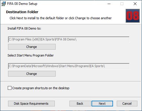Change the Start Menu program folder

pos(32,74)
